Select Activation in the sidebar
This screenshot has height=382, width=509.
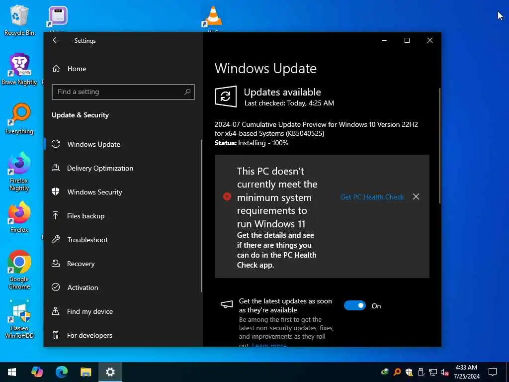pyautogui.click(x=122, y=287)
